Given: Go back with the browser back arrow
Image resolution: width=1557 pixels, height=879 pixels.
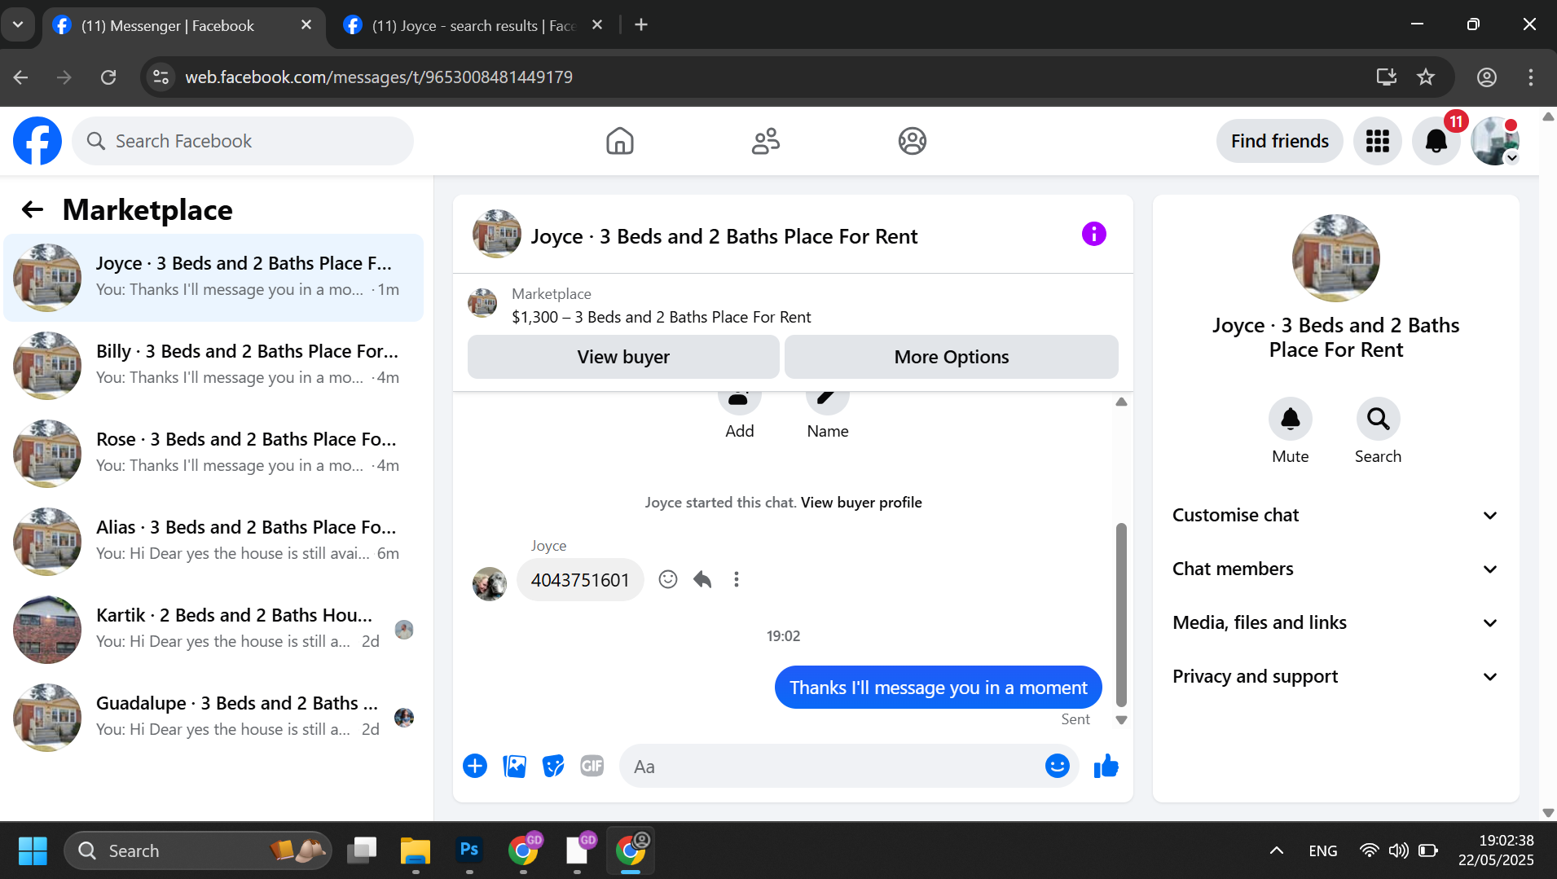Looking at the screenshot, I should pos(21,77).
